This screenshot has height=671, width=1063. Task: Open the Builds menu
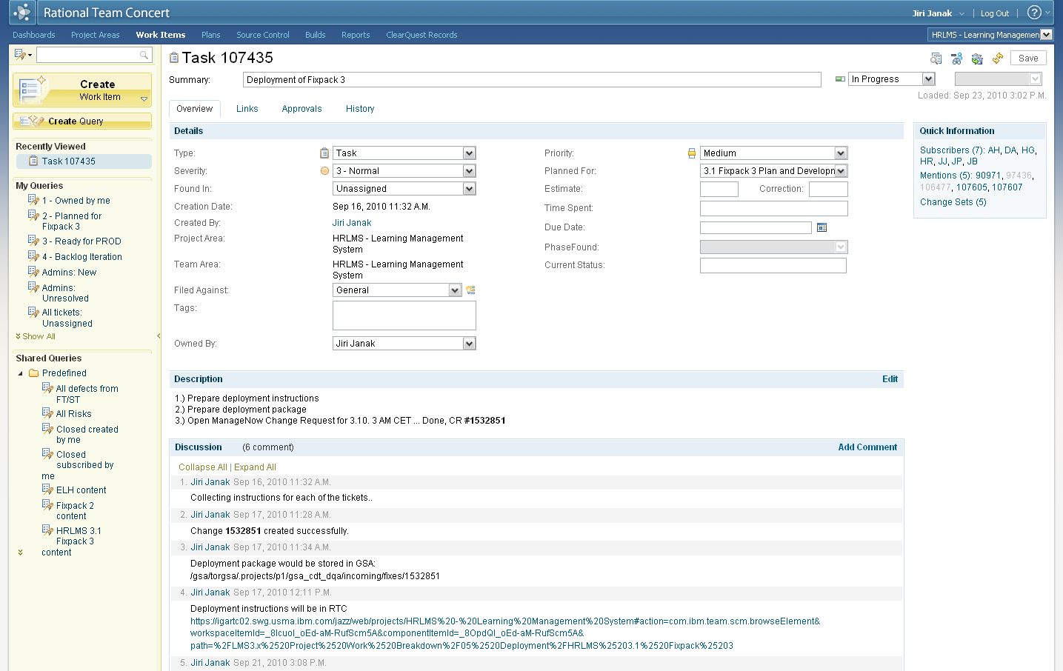pyautogui.click(x=316, y=35)
